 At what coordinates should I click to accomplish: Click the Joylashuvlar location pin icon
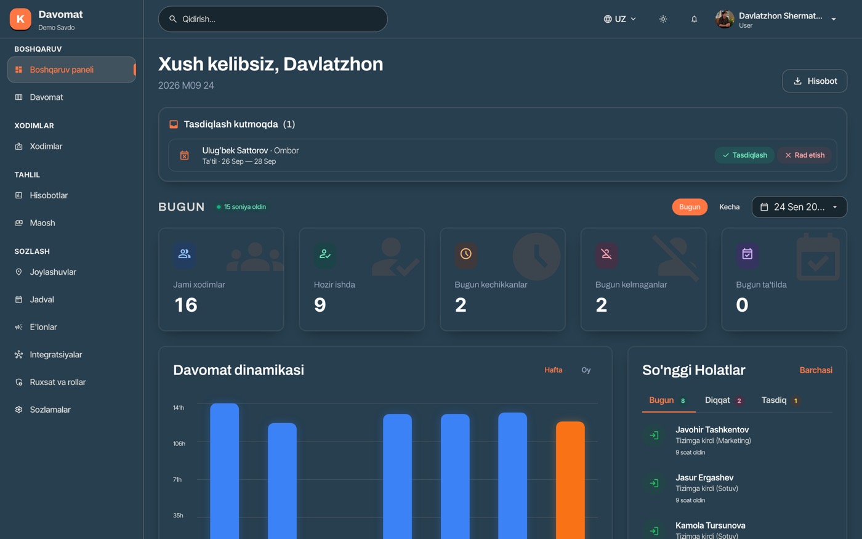tap(18, 272)
